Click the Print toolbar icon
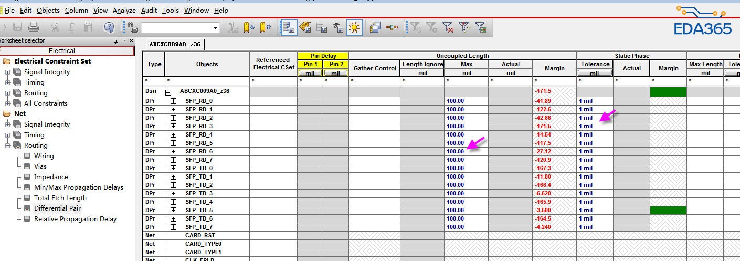 pos(34,27)
